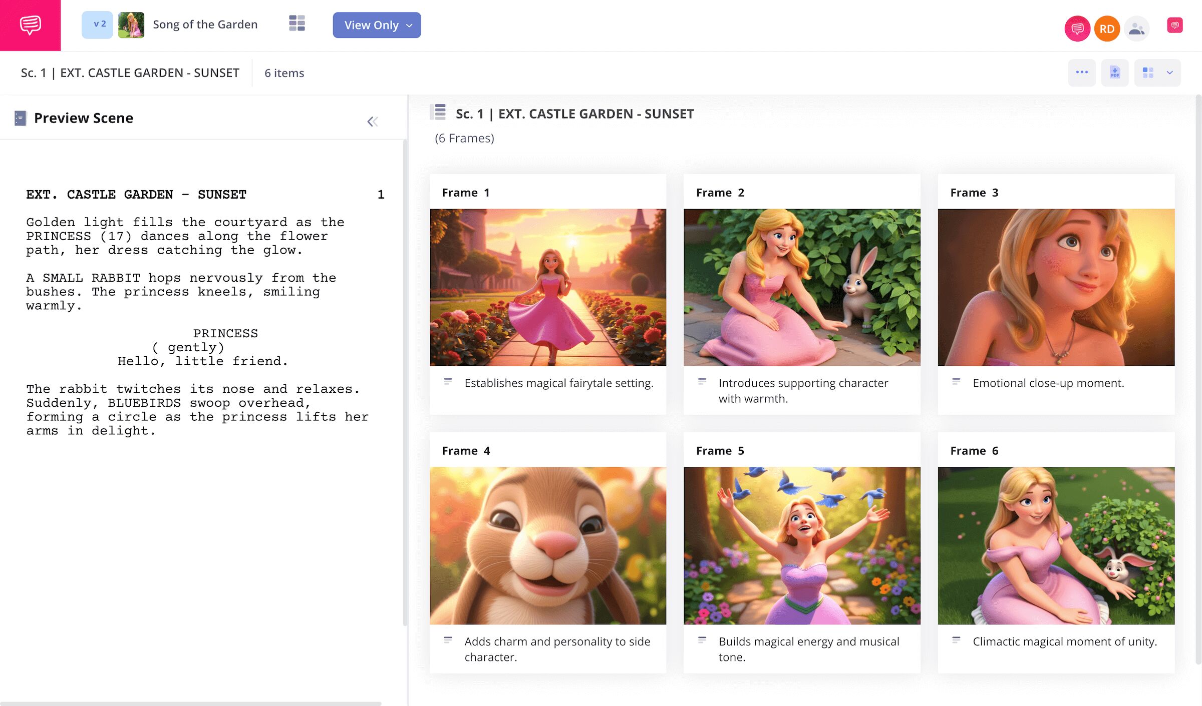The width and height of the screenshot is (1202, 706).
Task: Click the Song of the Garden title
Action: point(205,25)
